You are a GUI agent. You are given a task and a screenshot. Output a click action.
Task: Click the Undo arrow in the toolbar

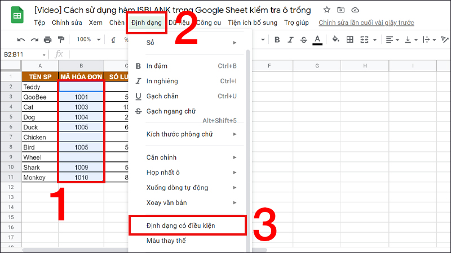point(21,39)
